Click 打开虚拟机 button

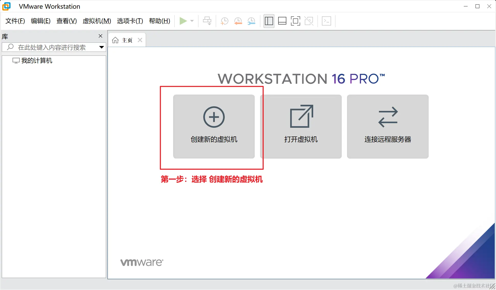301,126
